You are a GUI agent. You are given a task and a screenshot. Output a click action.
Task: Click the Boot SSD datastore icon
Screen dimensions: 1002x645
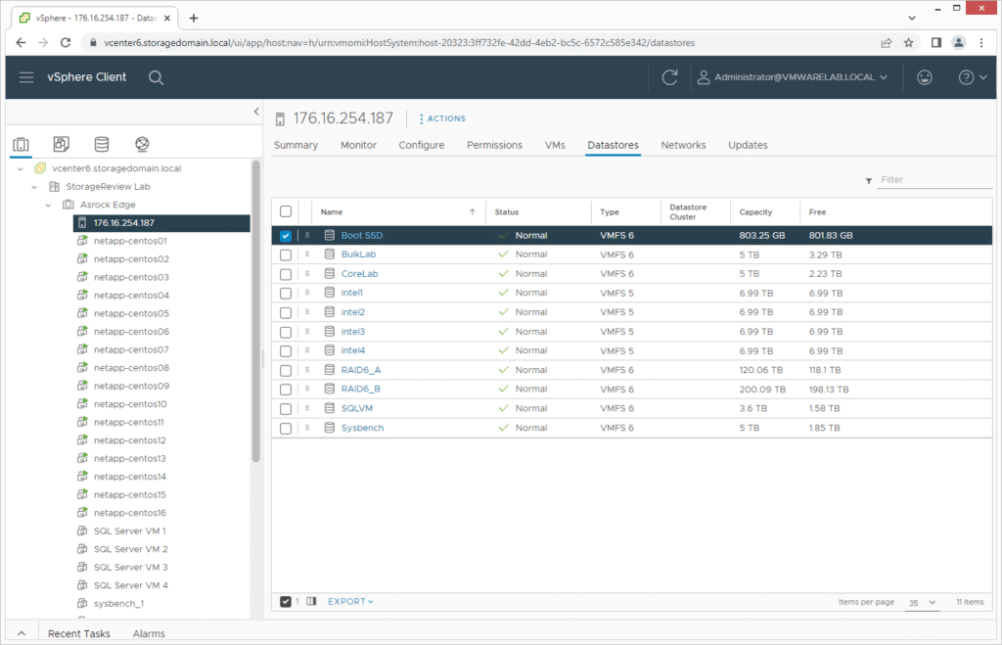[x=329, y=235]
